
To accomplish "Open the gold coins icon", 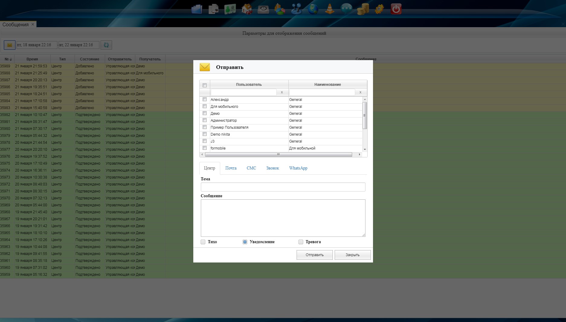I will [x=363, y=9].
